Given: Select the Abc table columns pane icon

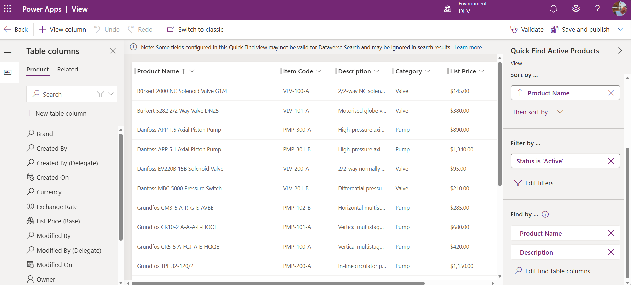Looking at the screenshot, I should [8, 72].
